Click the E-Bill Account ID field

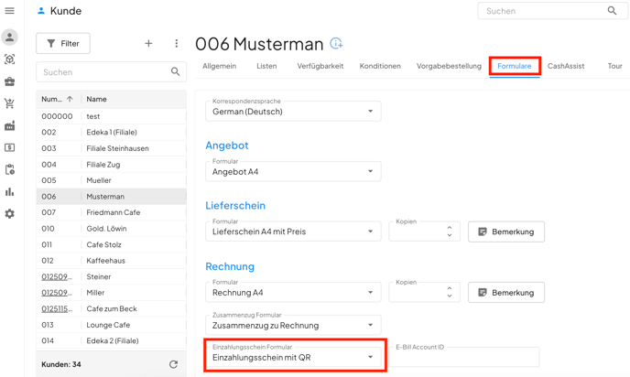(466, 358)
